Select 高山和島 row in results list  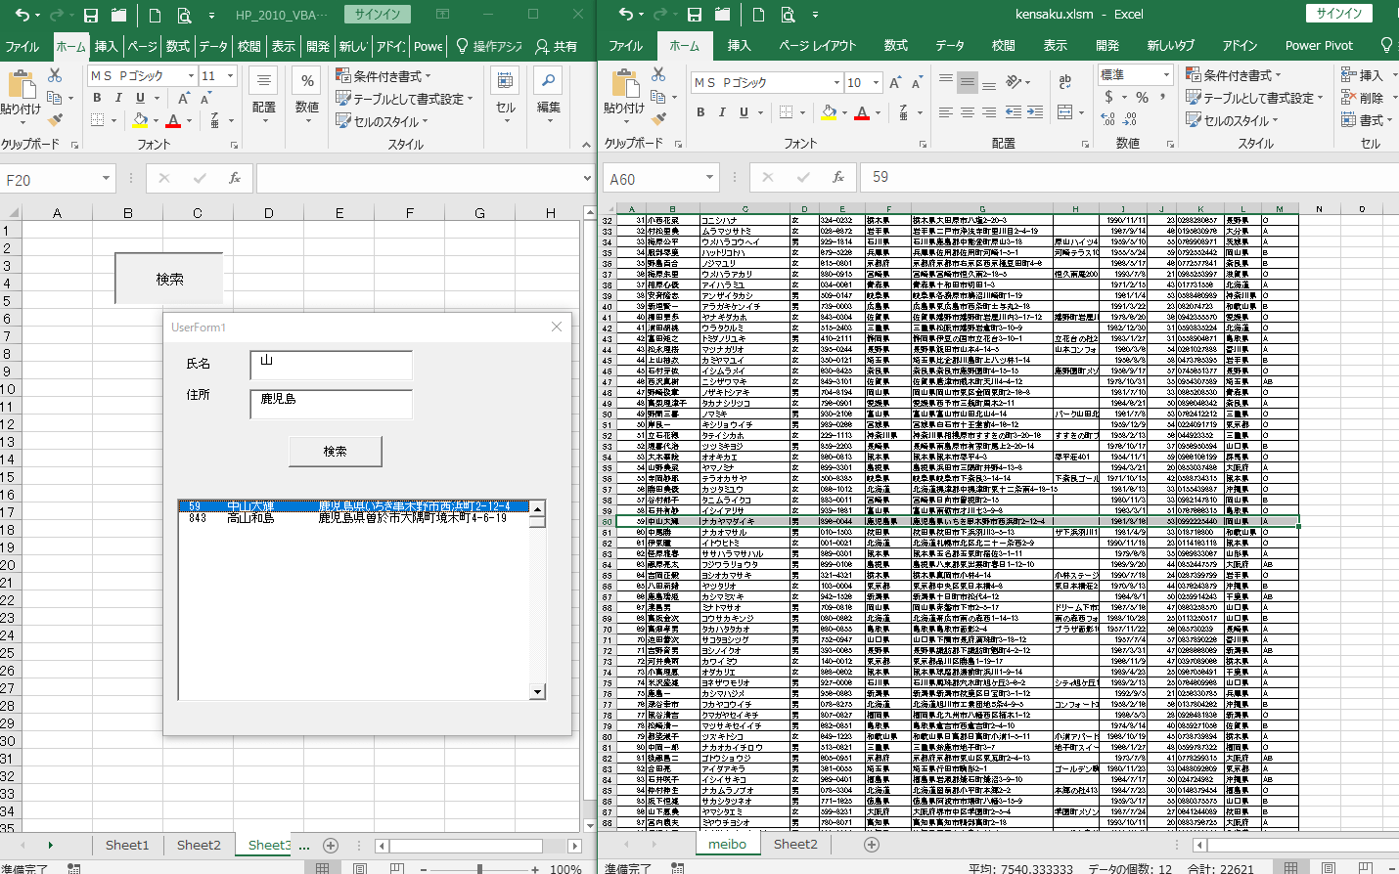(x=354, y=518)
